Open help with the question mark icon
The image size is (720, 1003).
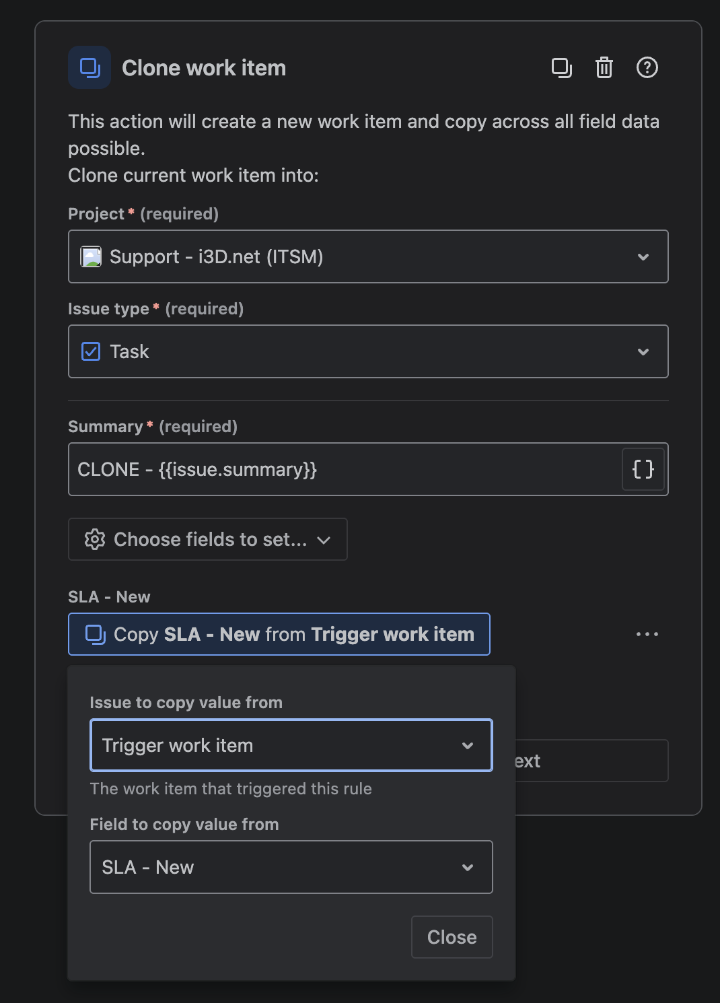coord(647,67)
